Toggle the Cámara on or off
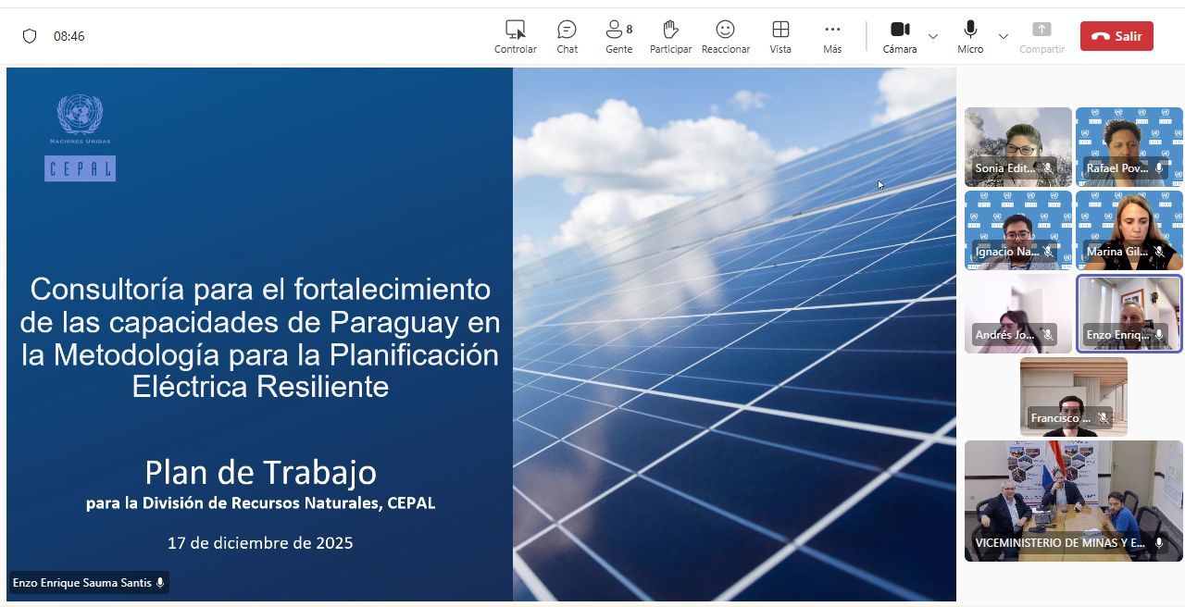This screenshot has width=1185, height=607. click(x=899, y=36)
